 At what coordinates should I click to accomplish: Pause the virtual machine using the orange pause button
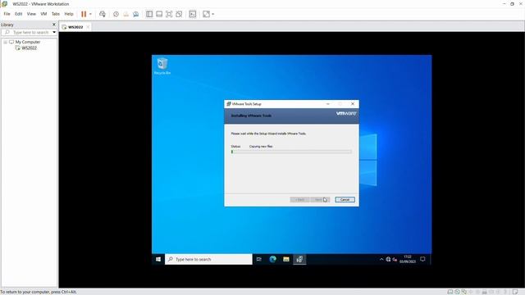84,14
